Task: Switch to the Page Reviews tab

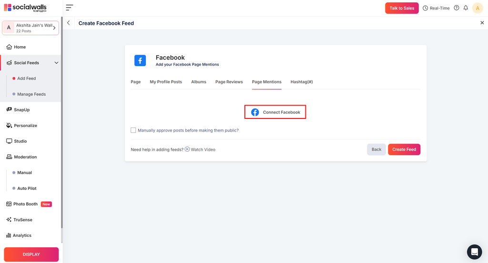Action: coord(229,82)
